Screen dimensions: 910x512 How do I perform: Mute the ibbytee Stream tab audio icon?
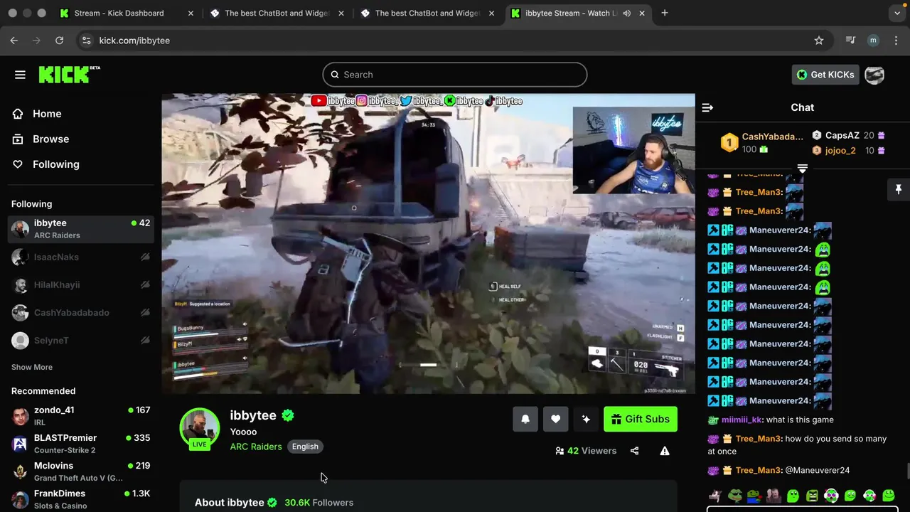point(626,13)
